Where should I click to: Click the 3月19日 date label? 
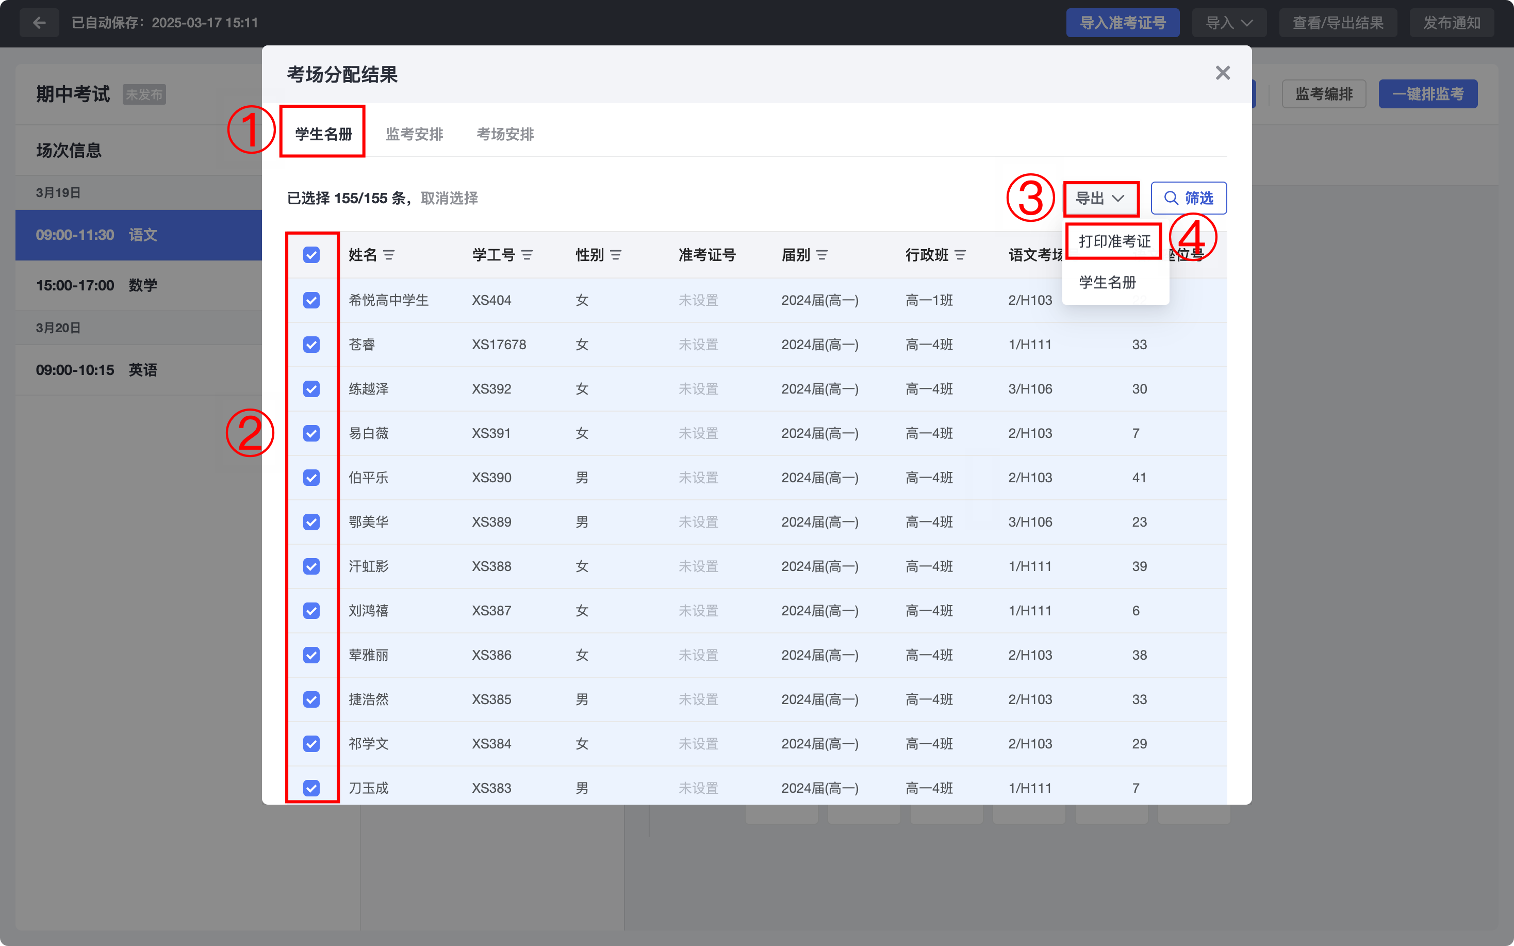click(x=58, y=193)
